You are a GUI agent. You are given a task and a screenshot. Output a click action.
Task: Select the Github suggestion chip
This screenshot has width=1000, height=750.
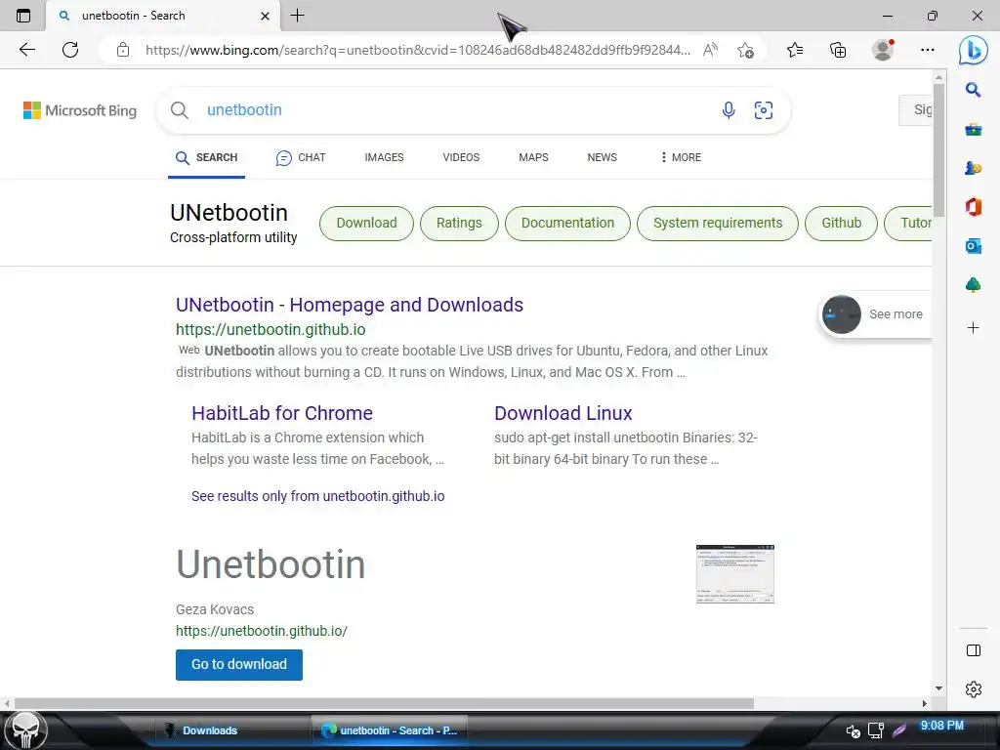(x=841, y=224)
